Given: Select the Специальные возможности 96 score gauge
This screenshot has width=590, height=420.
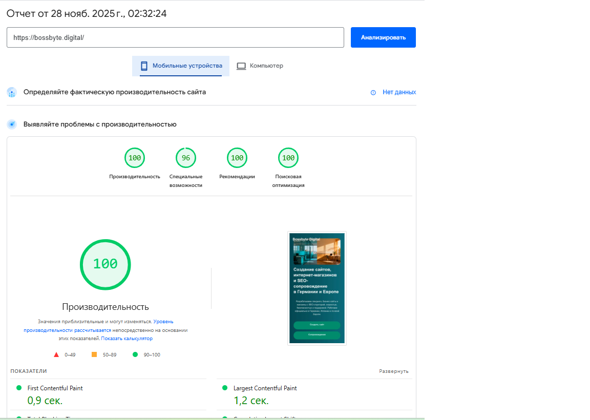Looking at the screenshot, I should (x=186, y=158).
